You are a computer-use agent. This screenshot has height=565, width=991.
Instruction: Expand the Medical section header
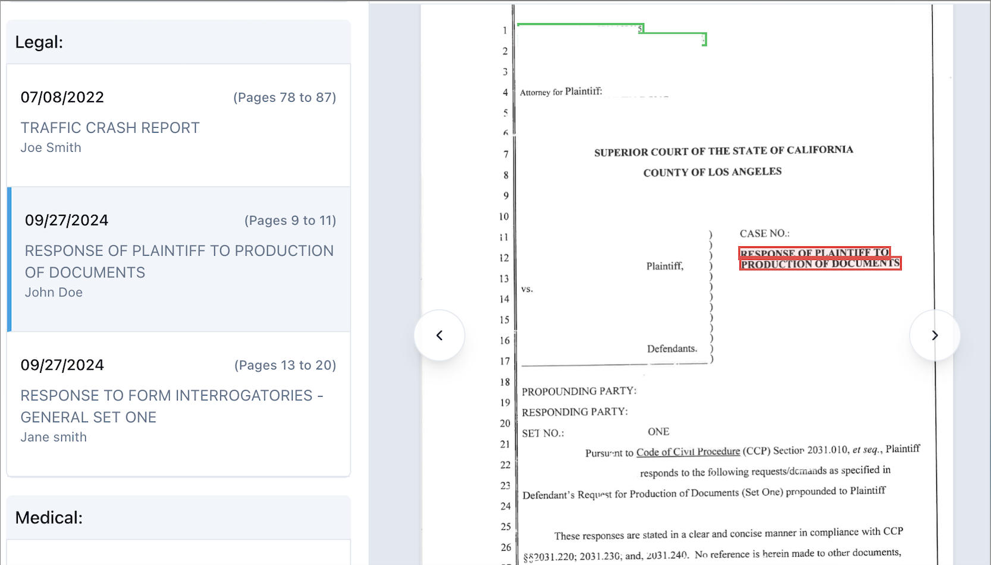coord(49,517)
